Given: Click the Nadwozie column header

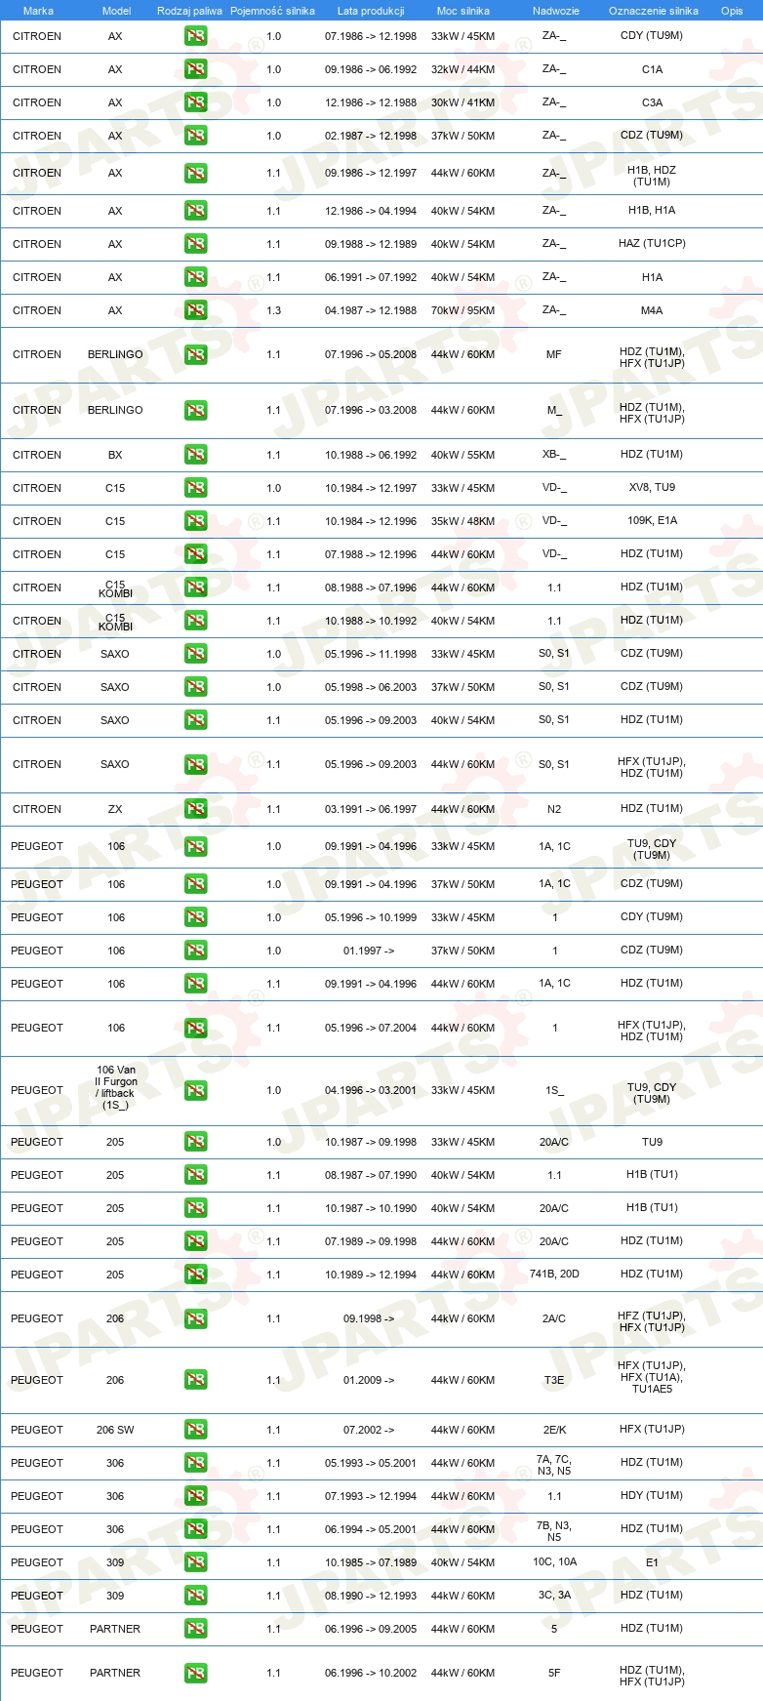Looking at the screenshot, I should [555, 11].
